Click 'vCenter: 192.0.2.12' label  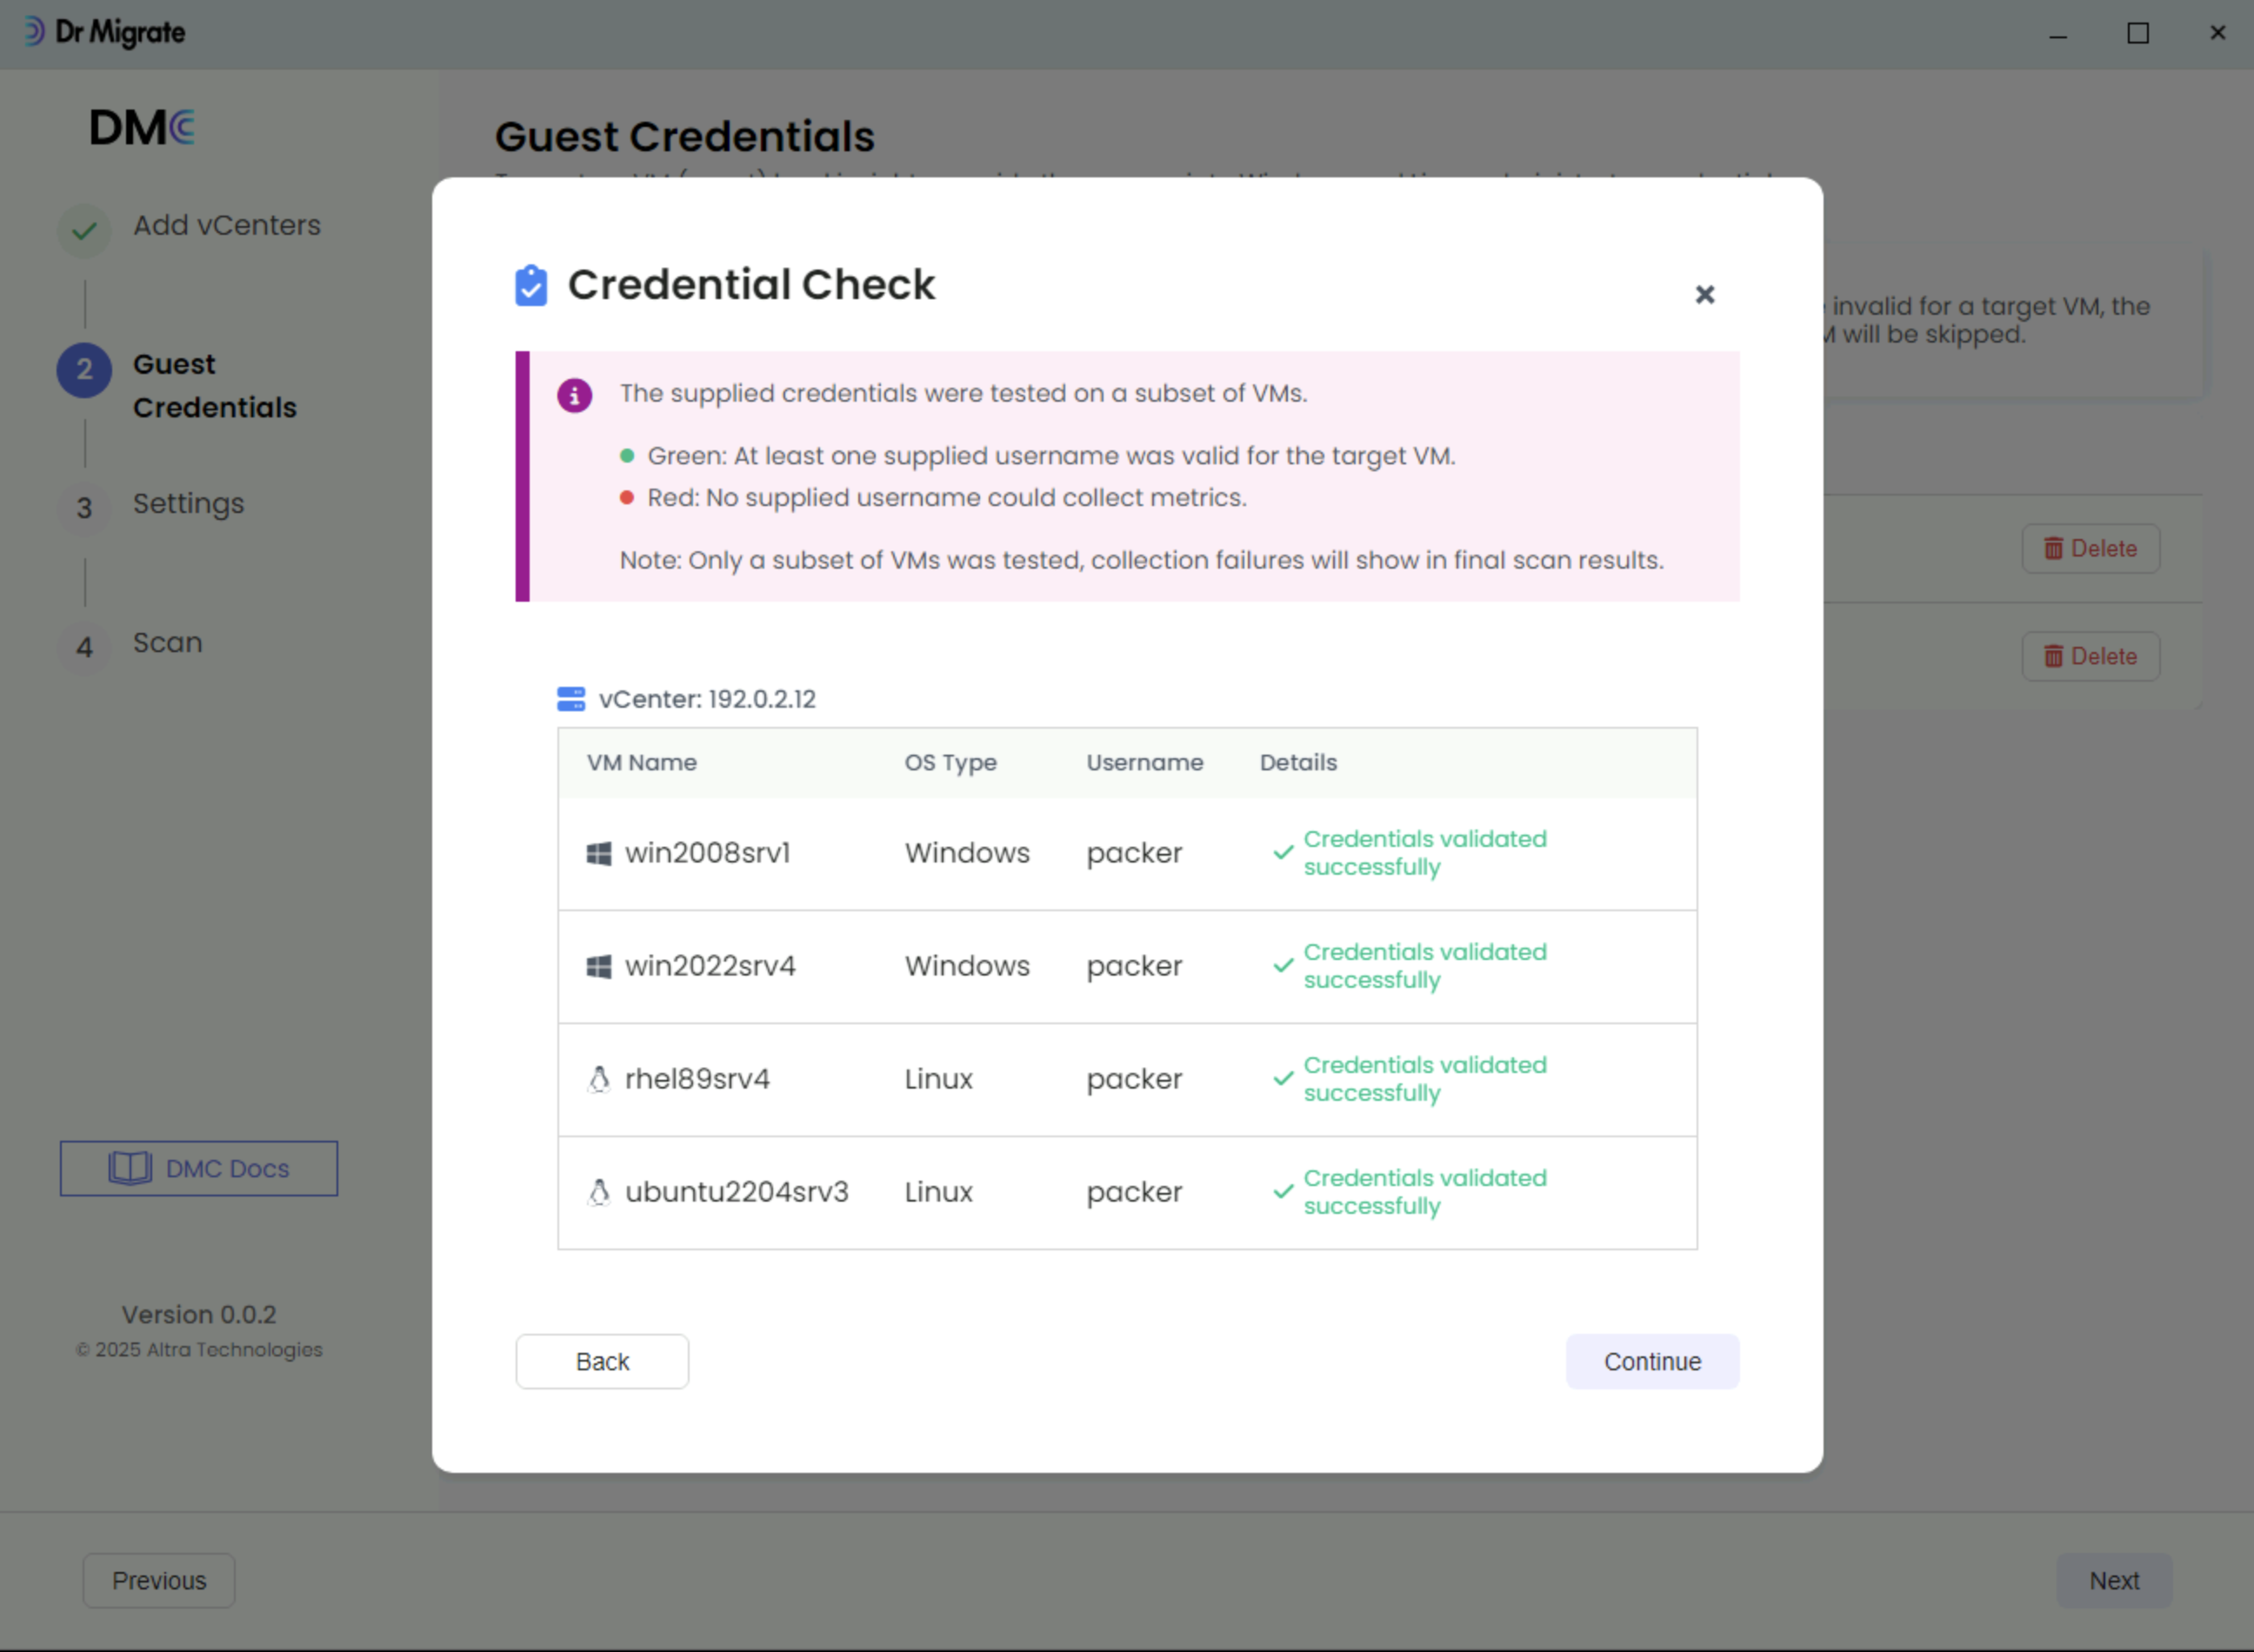pyautogui.click(x=707, y=699)
